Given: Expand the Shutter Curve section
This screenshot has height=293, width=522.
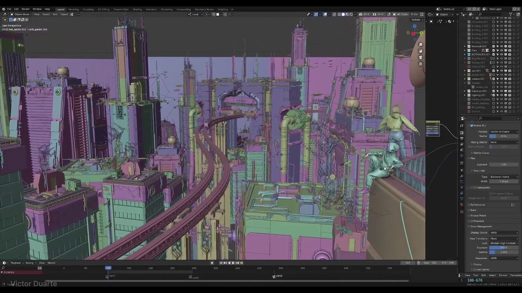Looking at the screenshot, I should tap(480, 153).
